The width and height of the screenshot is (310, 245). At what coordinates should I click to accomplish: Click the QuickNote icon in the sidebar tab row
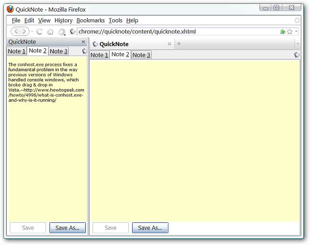pos(84,51)
